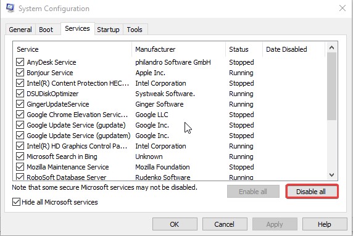Open the Tools tab
Viewport: 353px width, 236px height.
(135, 30)
